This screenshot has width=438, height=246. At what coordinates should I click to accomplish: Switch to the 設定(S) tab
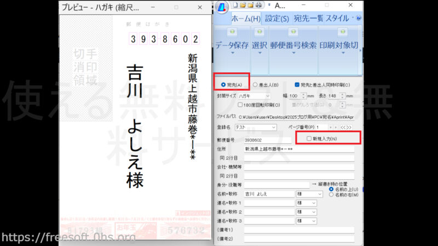click(276, 18)
